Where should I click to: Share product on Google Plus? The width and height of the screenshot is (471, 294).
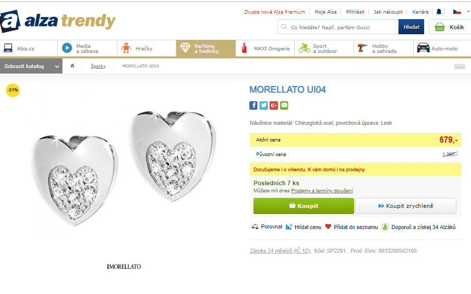tap(274, 105)
